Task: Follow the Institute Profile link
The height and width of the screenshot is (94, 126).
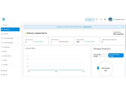Action: pos(87,27)
